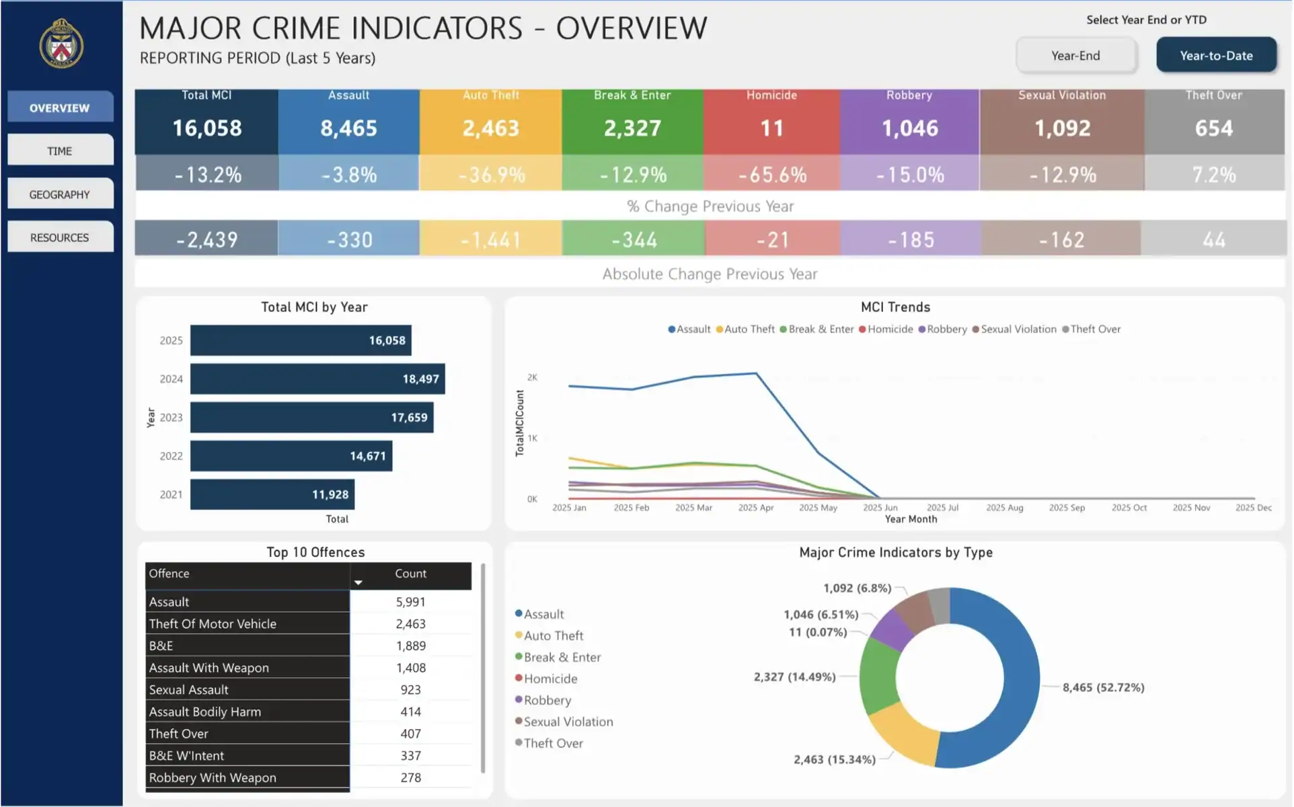Click the Robbery legend marker in donut chart legend

pos(519,700)
